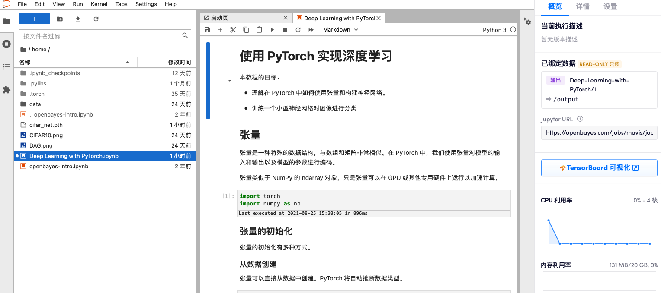Sort files by the 名称 column header
The height and width of the screenshot is (293, 661).
(74, 63)
